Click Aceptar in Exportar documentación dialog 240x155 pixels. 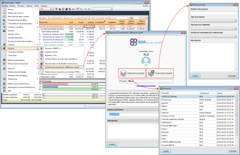point(112,144)
